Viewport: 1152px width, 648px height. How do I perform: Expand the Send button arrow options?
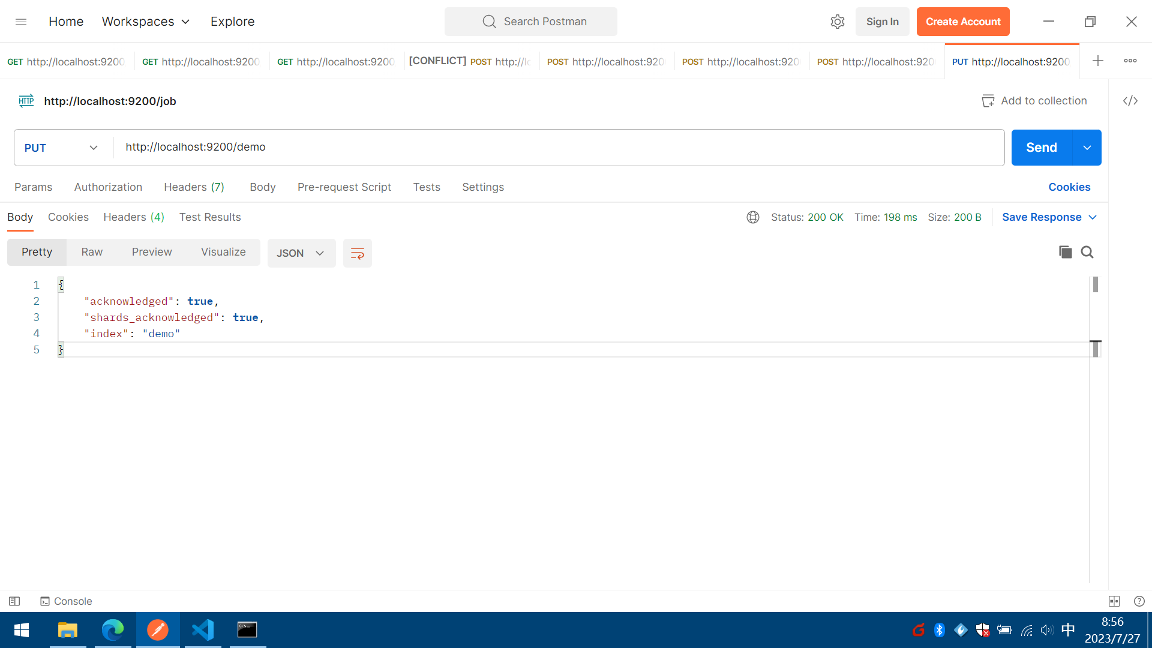click(x=1087, y=148)
